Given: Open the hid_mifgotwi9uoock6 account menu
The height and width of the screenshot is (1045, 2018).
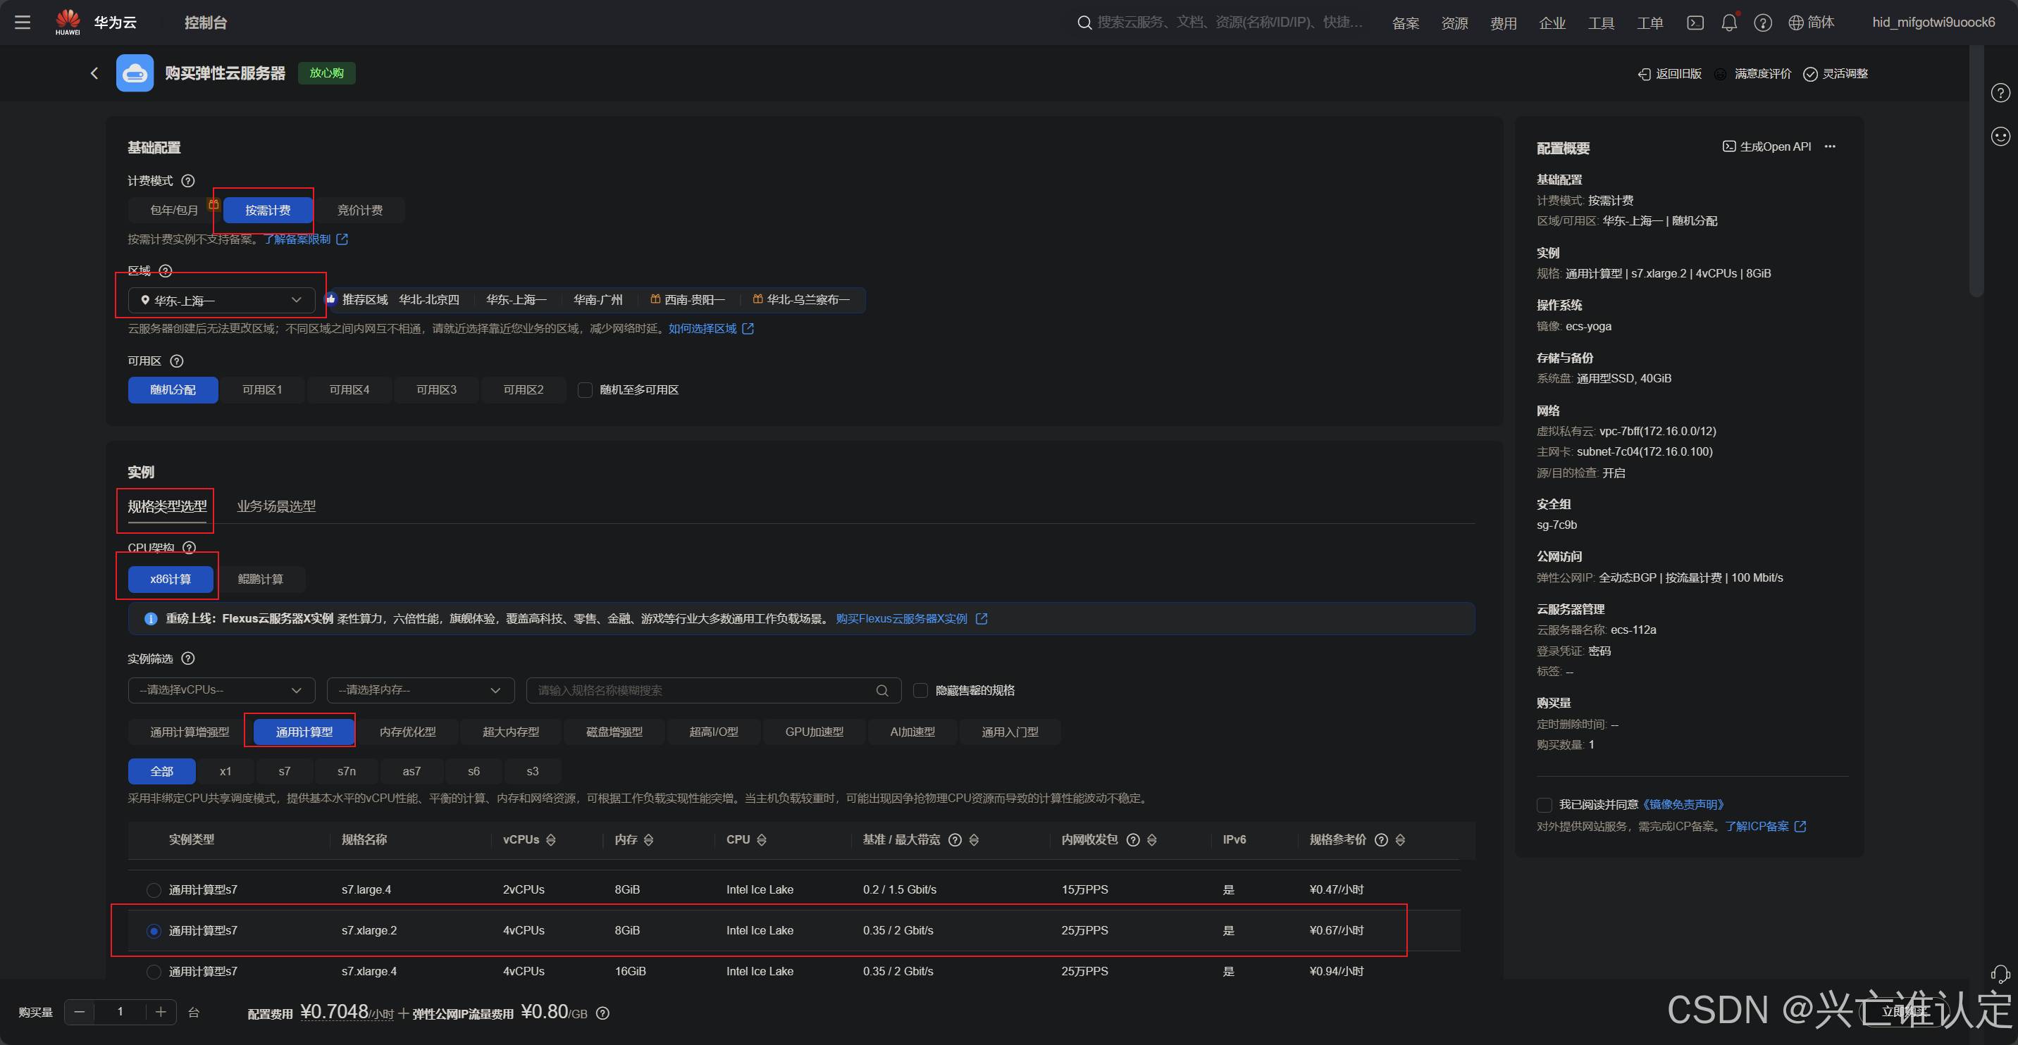Looking at the screenshot, I should click(x=1933, y=23).
